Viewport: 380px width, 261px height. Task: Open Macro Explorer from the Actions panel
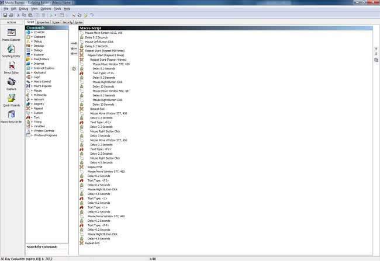11,35
